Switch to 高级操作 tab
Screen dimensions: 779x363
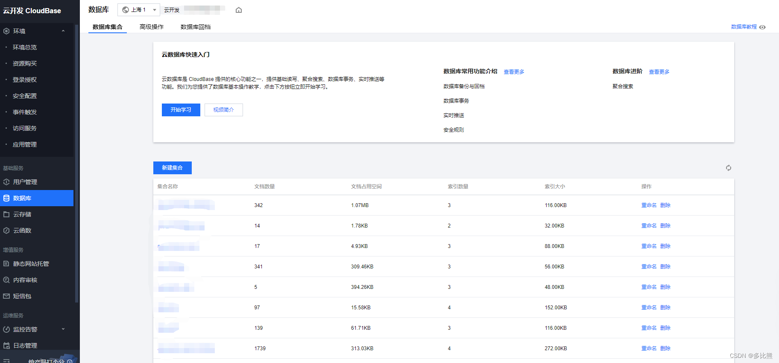(x=152, y=27)
